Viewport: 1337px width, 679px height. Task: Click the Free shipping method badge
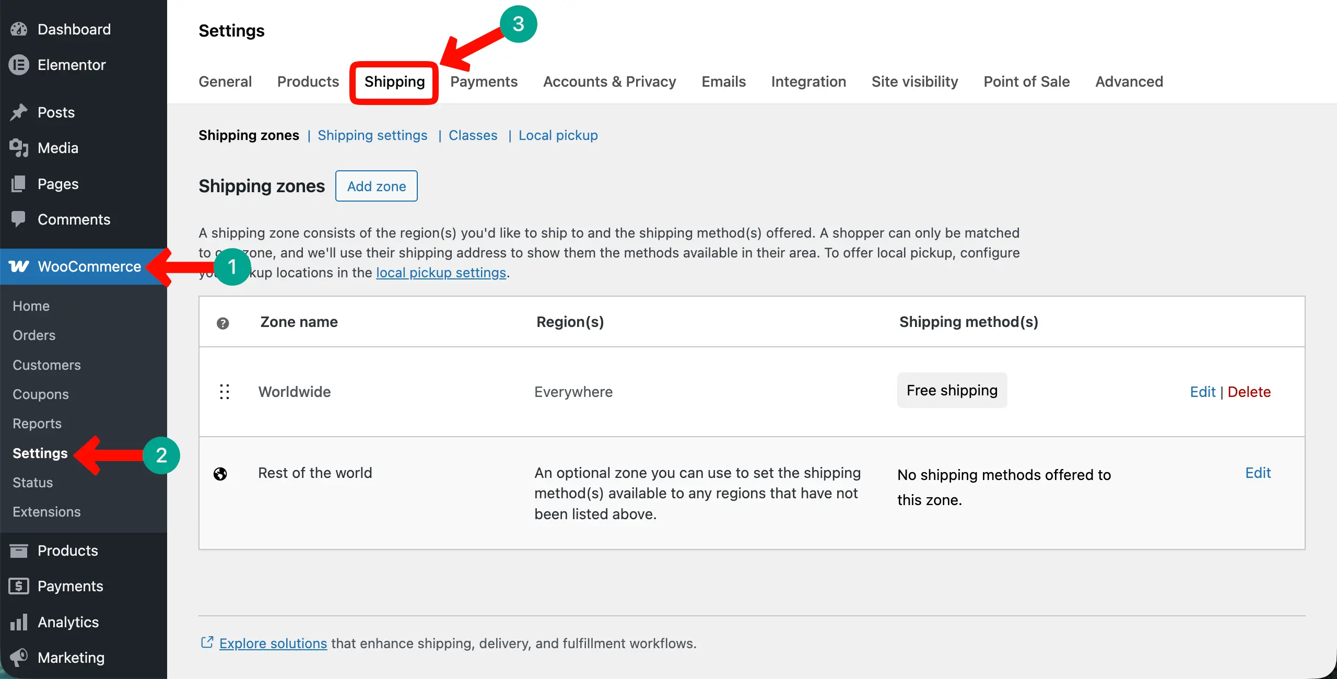click(952, 390)
